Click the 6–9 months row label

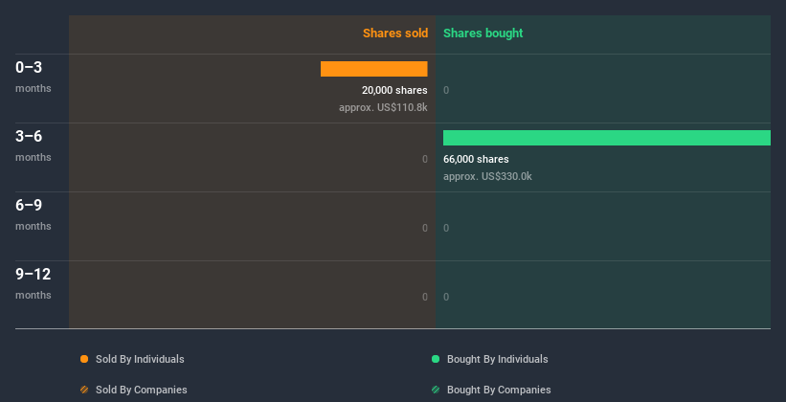[34, 214]
